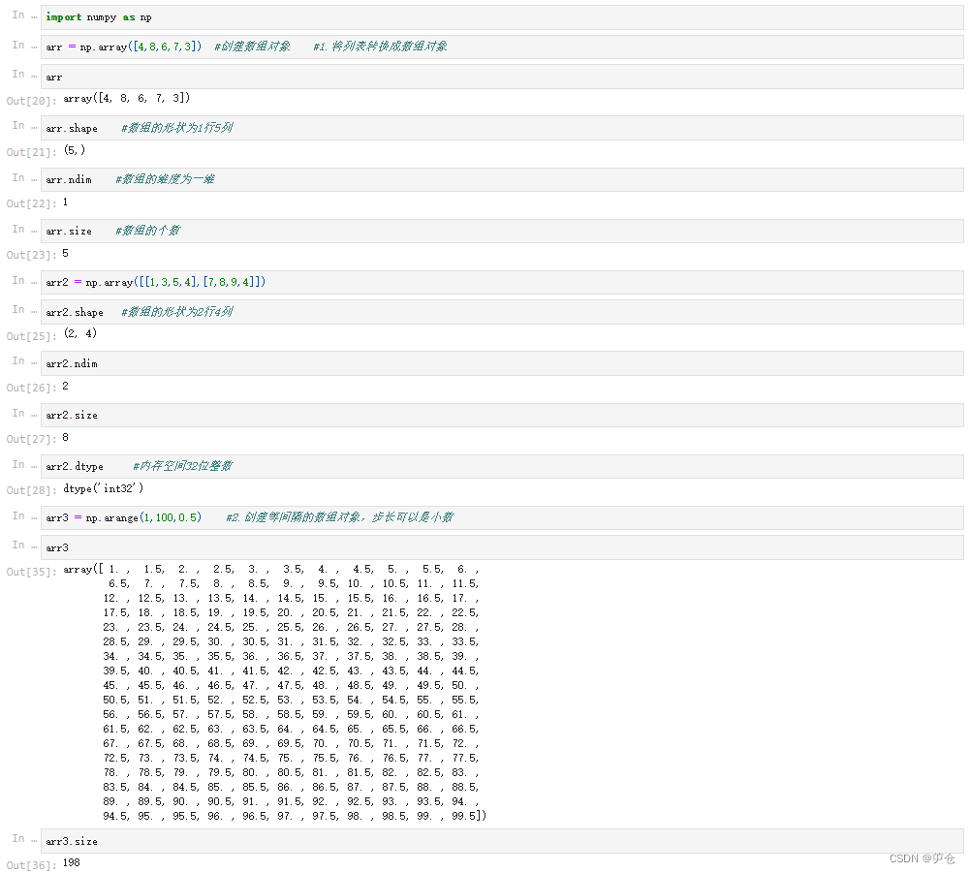
Task: Expand the prompt dots beside arr2.ndim cell
Action: [32, 363]
